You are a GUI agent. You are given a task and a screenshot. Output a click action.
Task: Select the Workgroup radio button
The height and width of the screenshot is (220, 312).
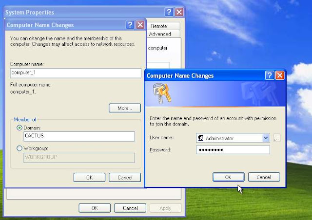(19, 148)
